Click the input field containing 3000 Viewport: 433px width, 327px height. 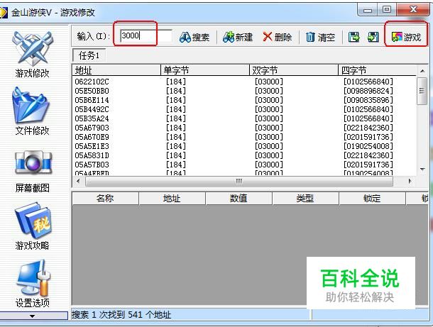(146, 36)
